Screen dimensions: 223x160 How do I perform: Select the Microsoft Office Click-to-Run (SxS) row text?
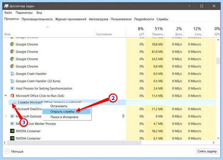click(40, 96)
